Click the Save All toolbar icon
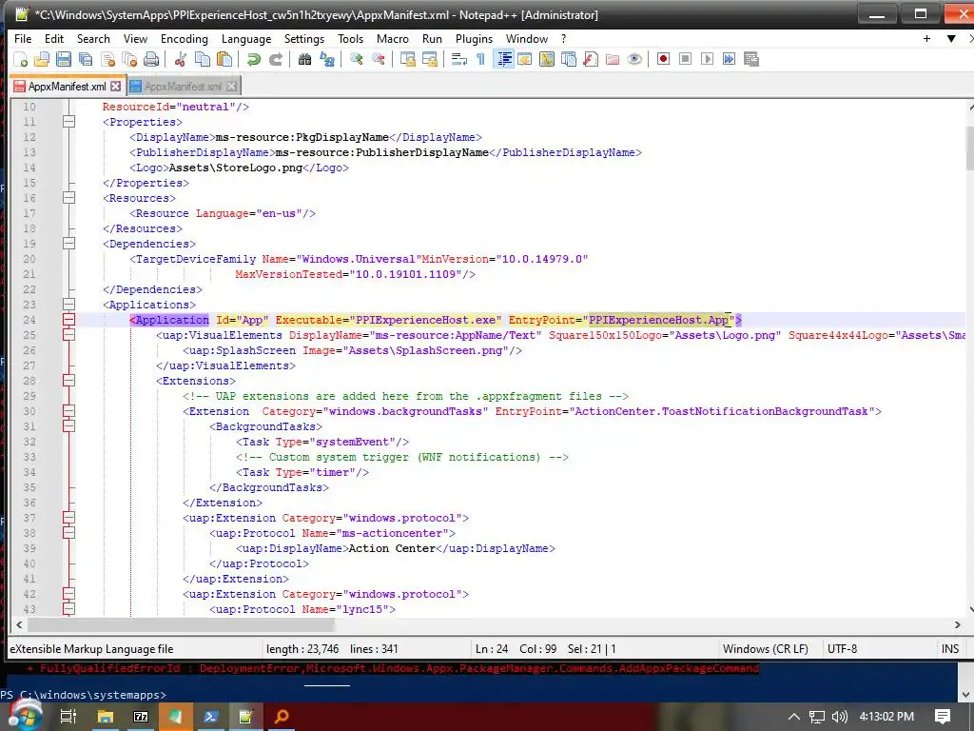 86,59
